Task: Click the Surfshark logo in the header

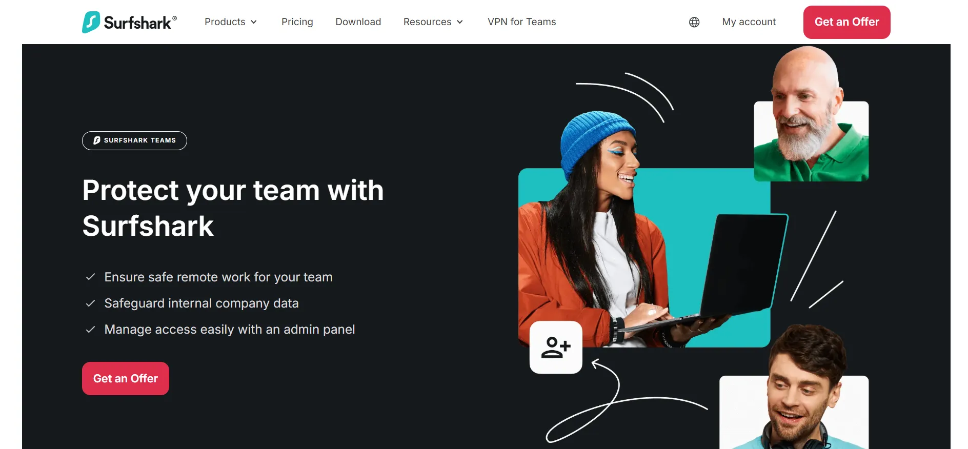Action: pos(129,22)
